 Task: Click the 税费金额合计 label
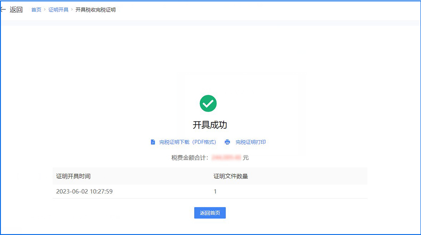[x=190, y=157]
